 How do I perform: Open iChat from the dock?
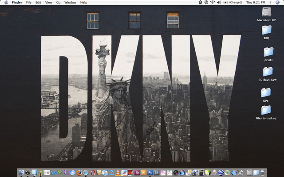pyautogui.click(x=73, y=173)
